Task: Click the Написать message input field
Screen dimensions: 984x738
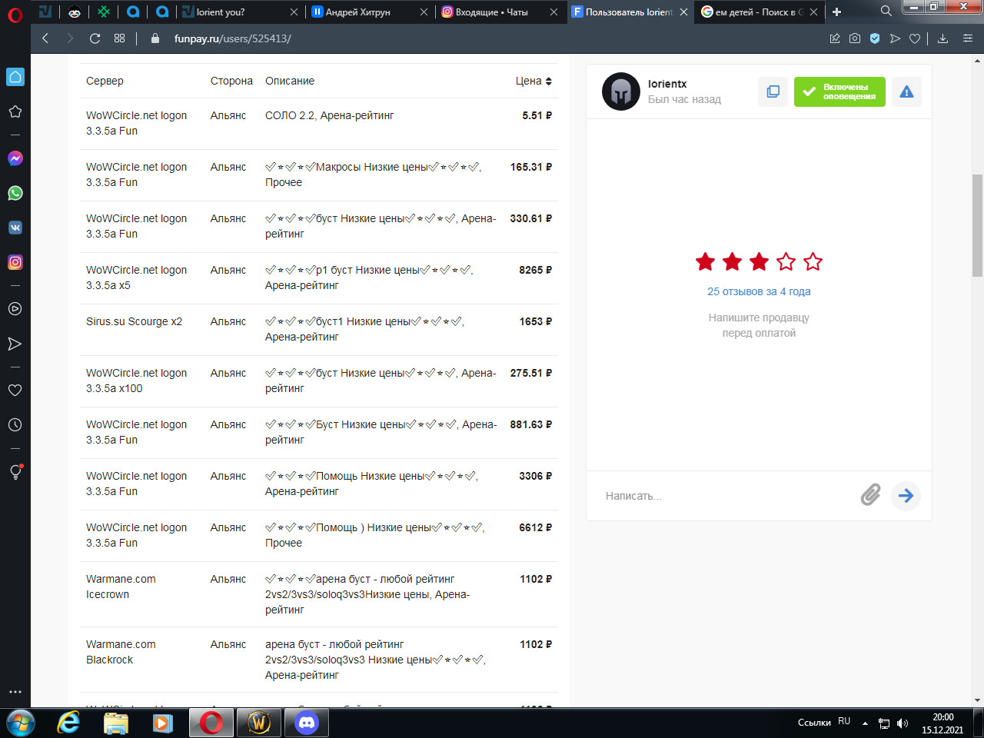Action: point(723,496)
